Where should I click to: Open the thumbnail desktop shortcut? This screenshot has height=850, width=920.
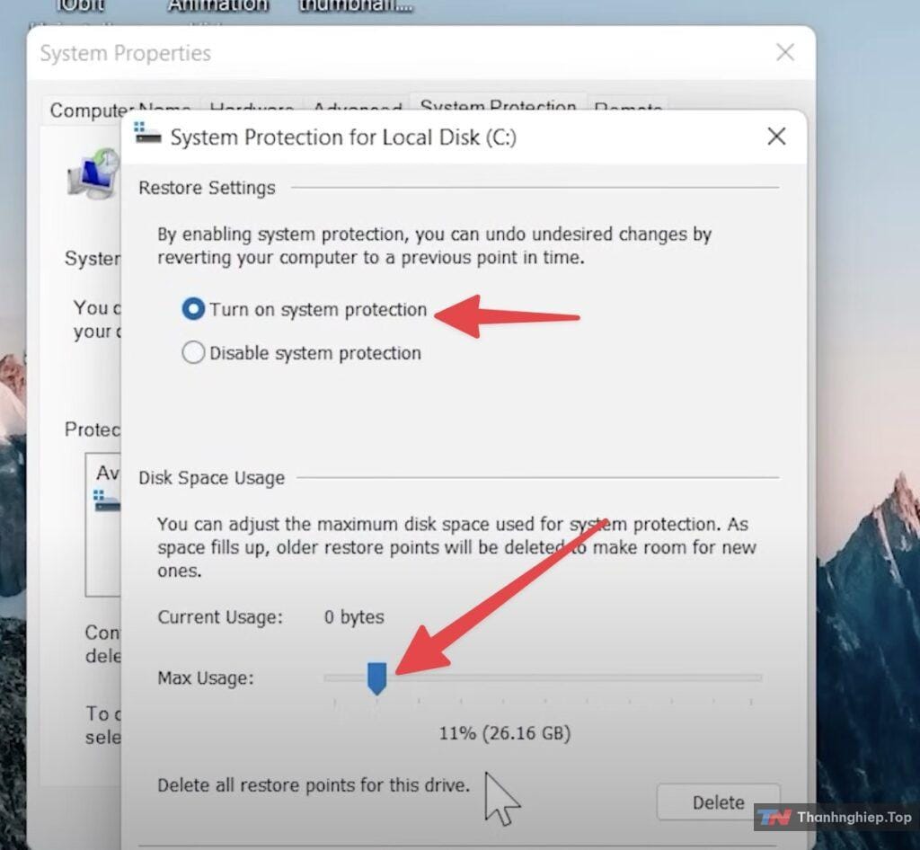click(x=356, y=5)
